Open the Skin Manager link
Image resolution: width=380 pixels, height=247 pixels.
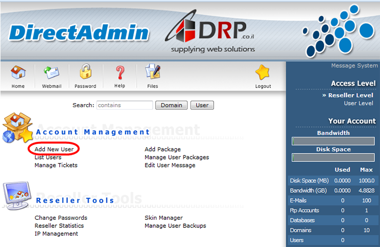coord(163,218)
